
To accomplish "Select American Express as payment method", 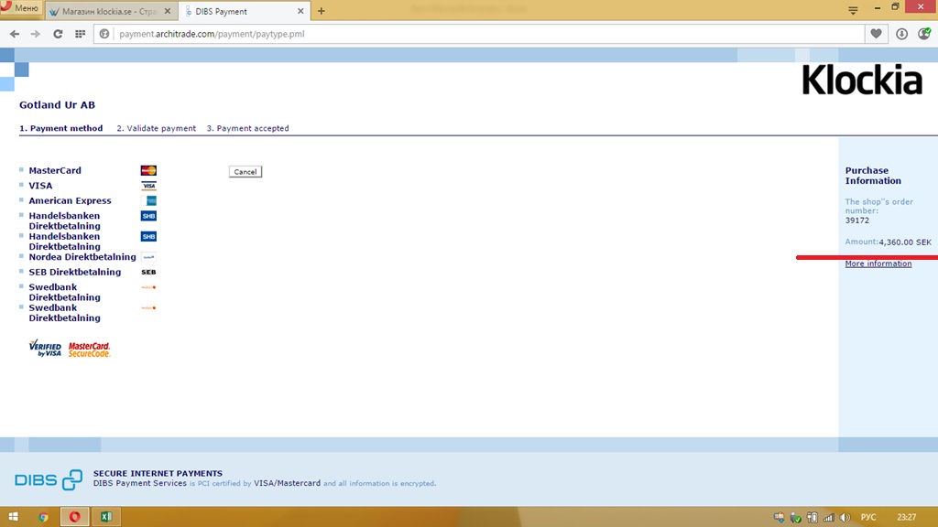I will tap(70, 200).
